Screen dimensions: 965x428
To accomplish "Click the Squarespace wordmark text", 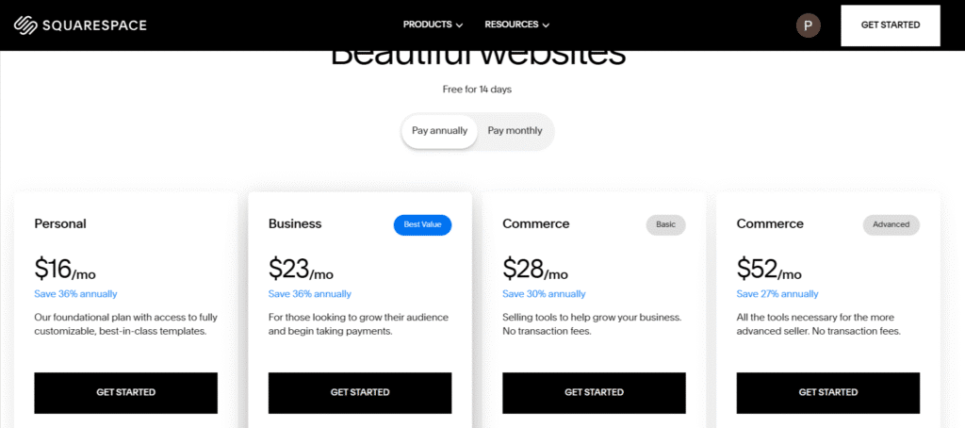I will pyautogui.click(x=94, y=25).
